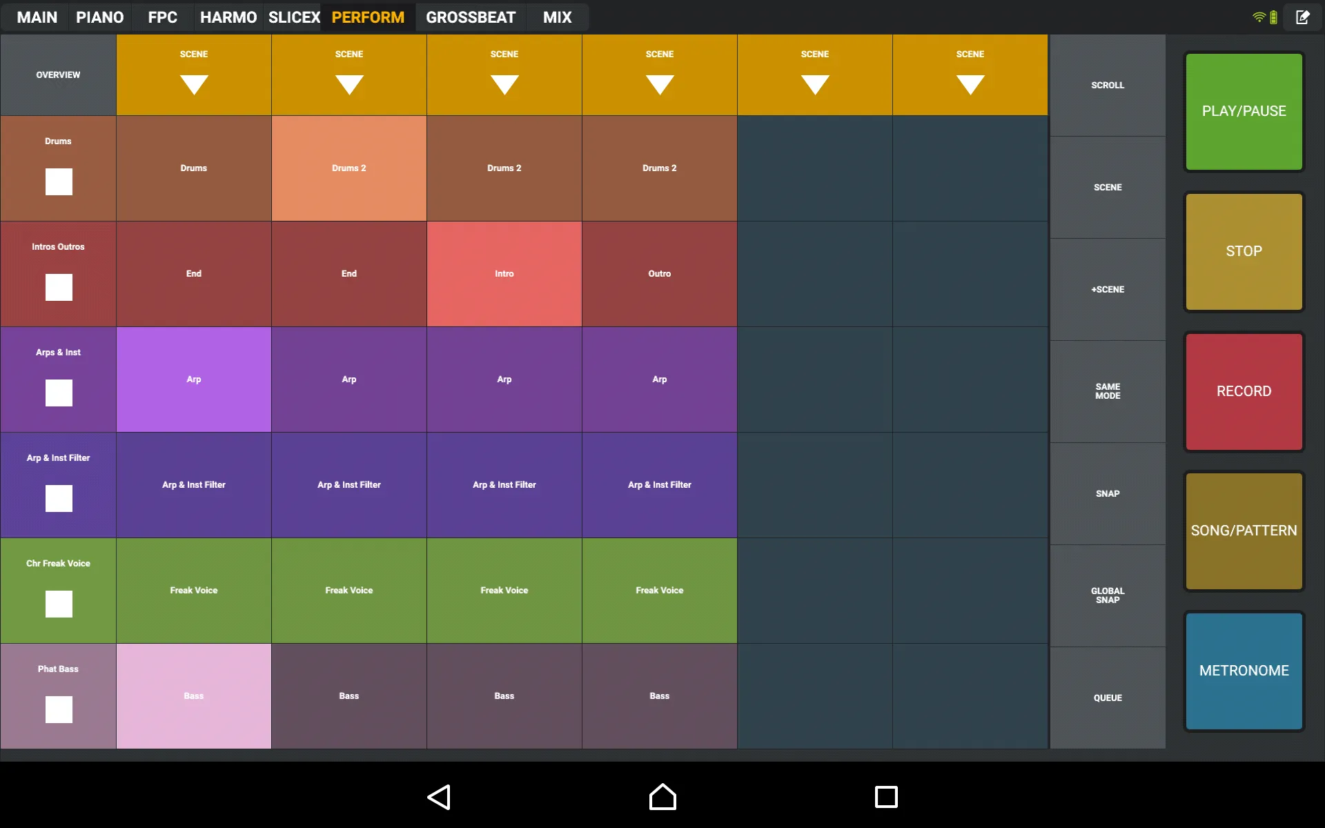Expand the third SCENE dropdown
Viewport: 1325px width, 828px height.
point(504,75)
